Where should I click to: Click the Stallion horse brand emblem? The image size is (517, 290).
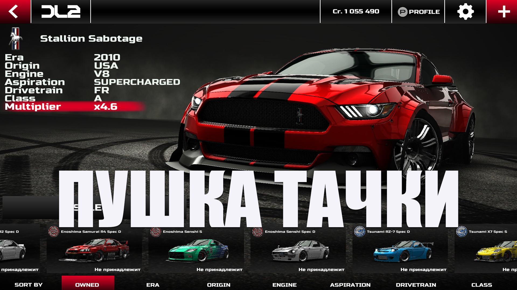coord(16,39)
